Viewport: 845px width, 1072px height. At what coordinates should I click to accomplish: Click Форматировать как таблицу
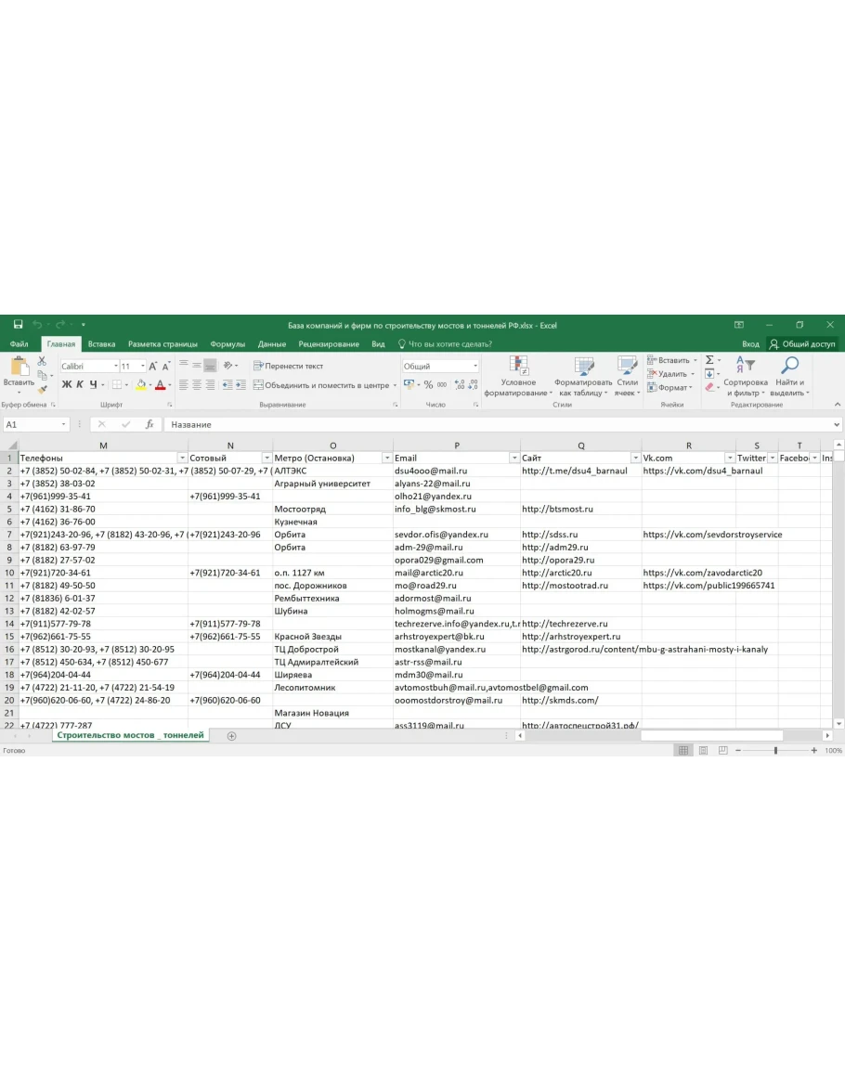point(583,376)
